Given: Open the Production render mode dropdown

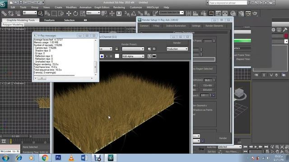Looking at the screenshot, I should [177, 49].
